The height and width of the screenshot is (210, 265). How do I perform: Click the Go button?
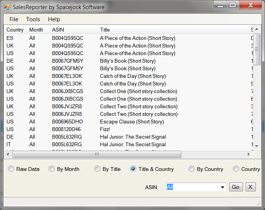[236, 187]
